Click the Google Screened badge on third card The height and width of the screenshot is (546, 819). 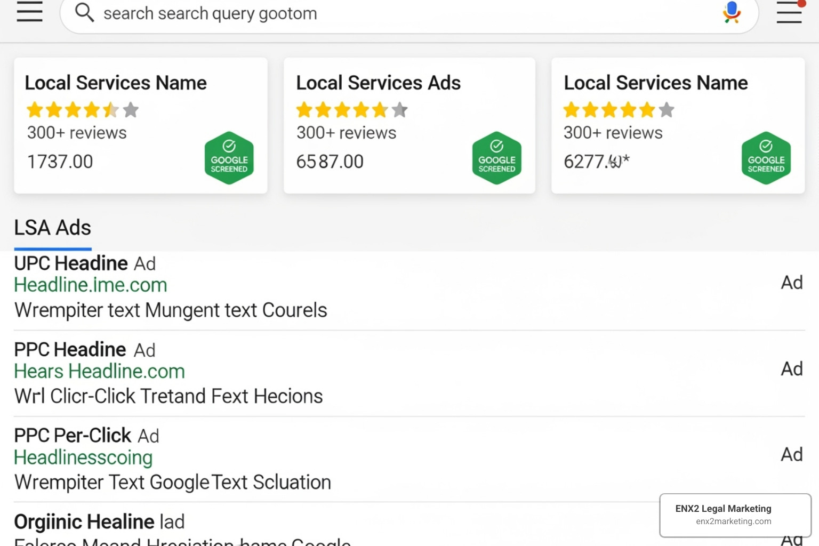(766, 158)
